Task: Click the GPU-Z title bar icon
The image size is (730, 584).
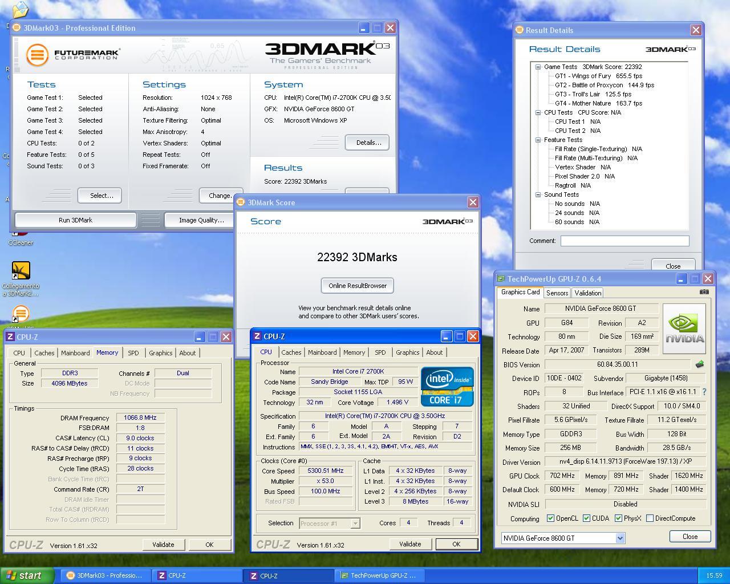Action: coord(501,278)
